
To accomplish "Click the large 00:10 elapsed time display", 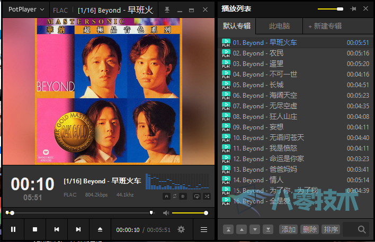I will [32, 184].
